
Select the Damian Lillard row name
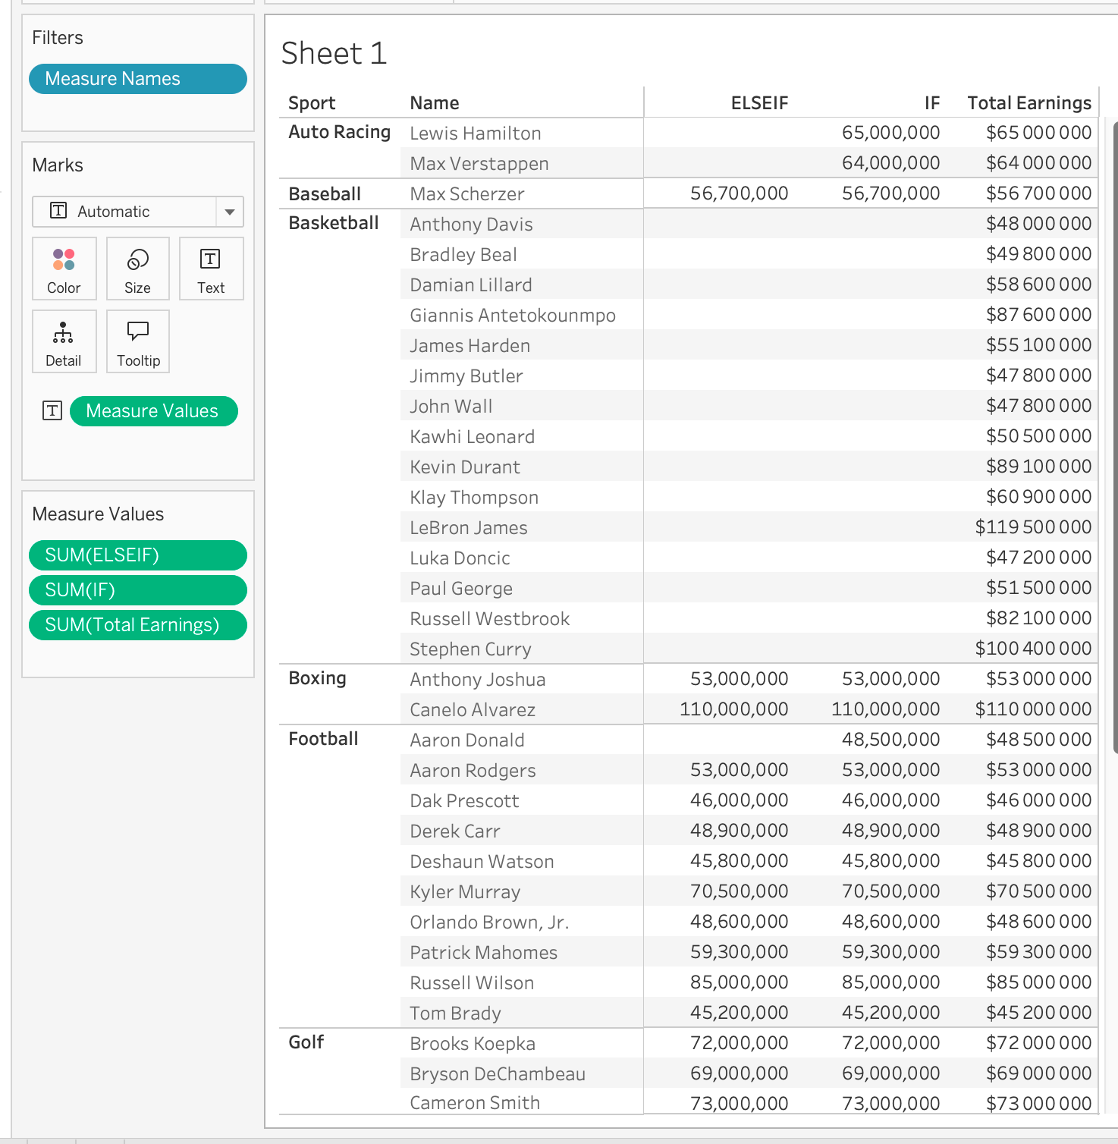point(471,285)
